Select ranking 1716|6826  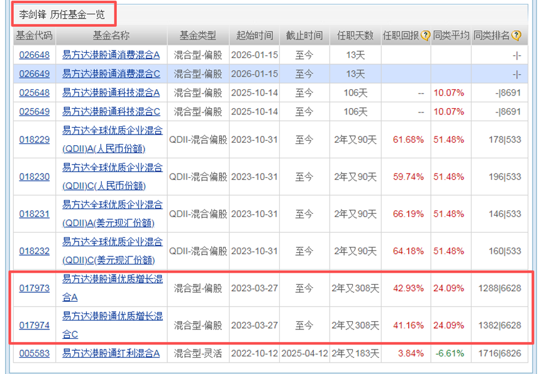499,353
